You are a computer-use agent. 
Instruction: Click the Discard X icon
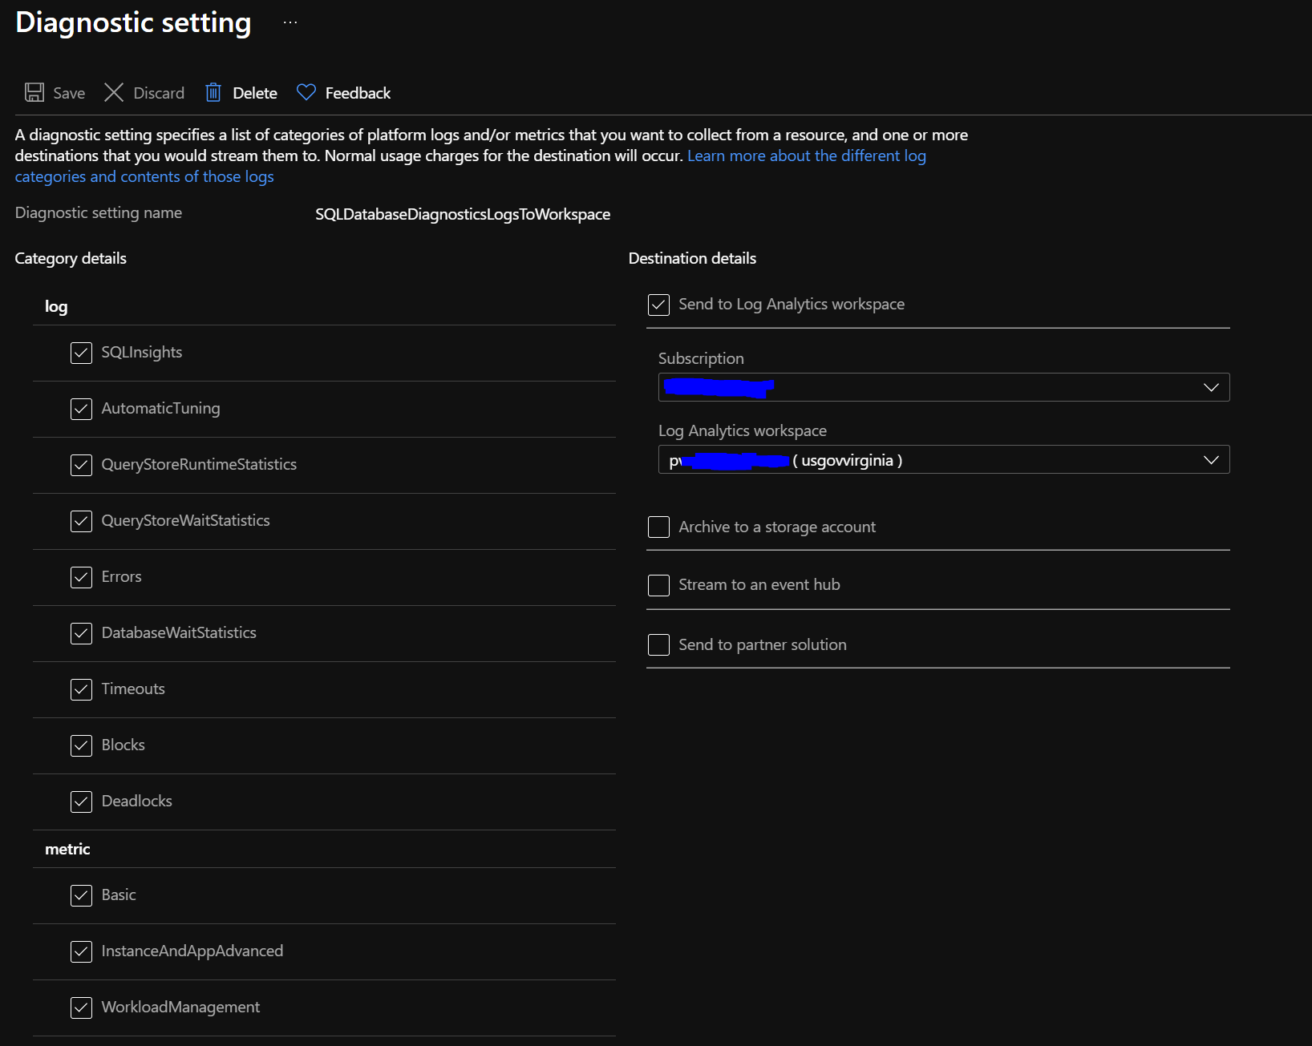pos(115,92)
